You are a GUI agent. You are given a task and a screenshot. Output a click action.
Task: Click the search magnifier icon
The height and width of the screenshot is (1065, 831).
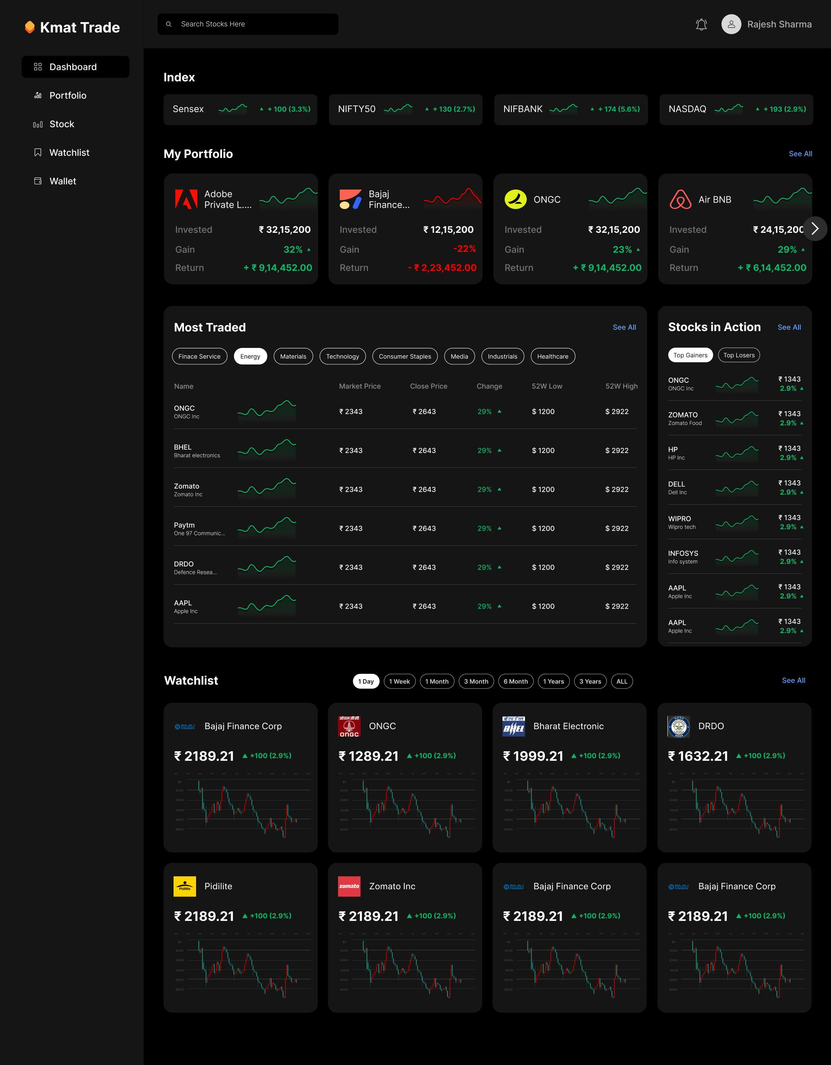click(169, 24)
